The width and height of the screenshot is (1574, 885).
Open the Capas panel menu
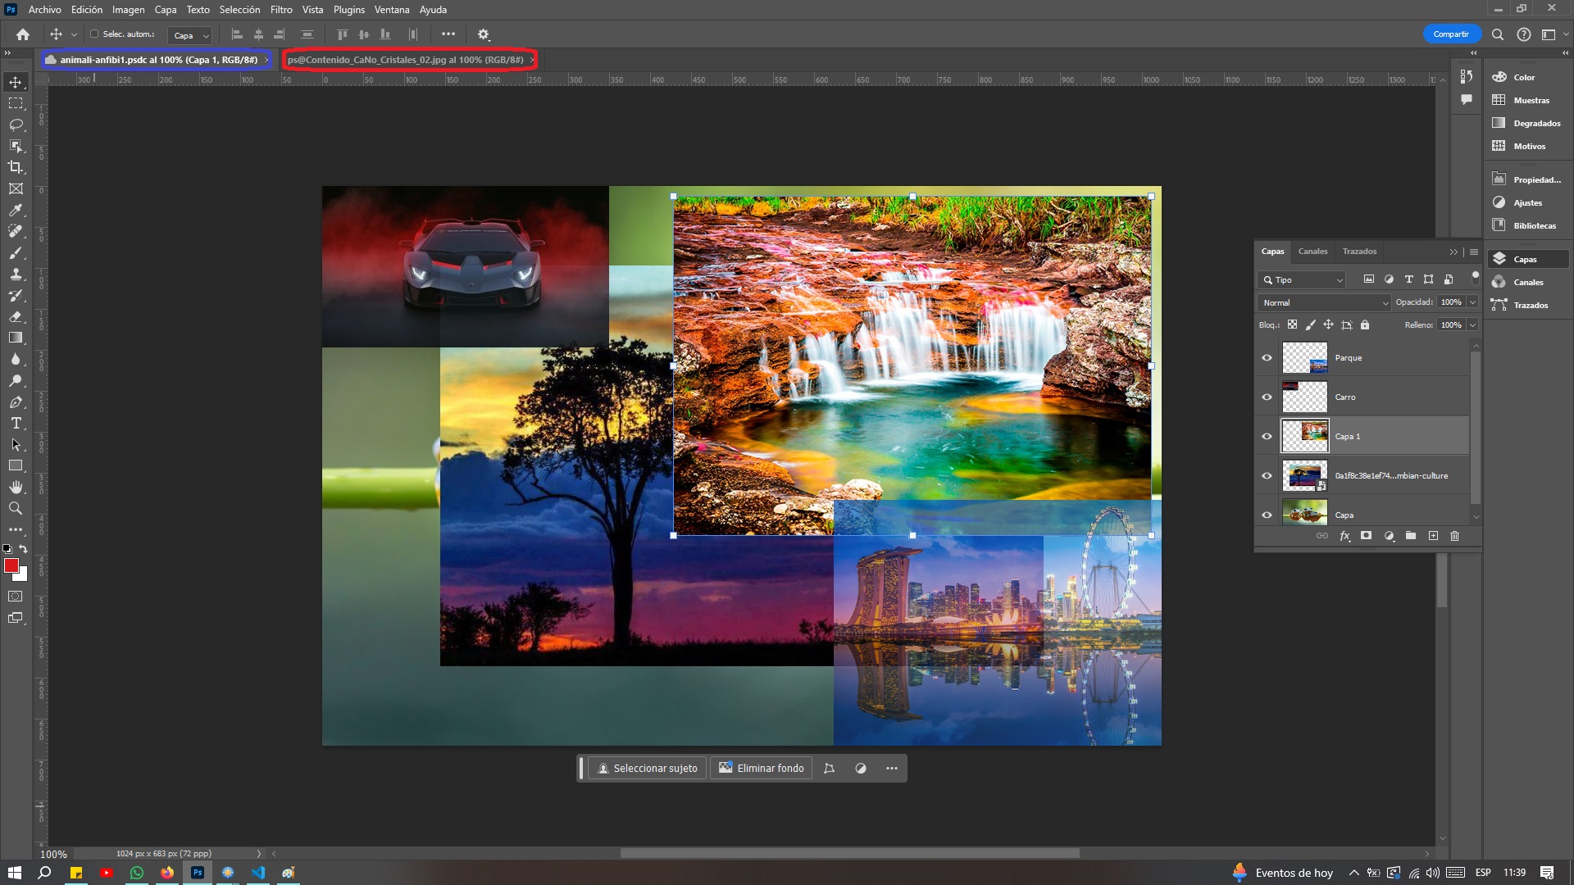click(x=1474, y=252)
